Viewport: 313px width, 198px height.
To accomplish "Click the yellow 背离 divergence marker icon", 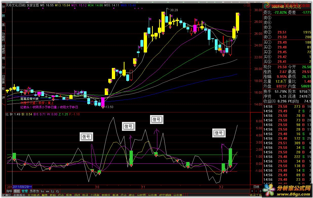I will click(x=220, y=49).
